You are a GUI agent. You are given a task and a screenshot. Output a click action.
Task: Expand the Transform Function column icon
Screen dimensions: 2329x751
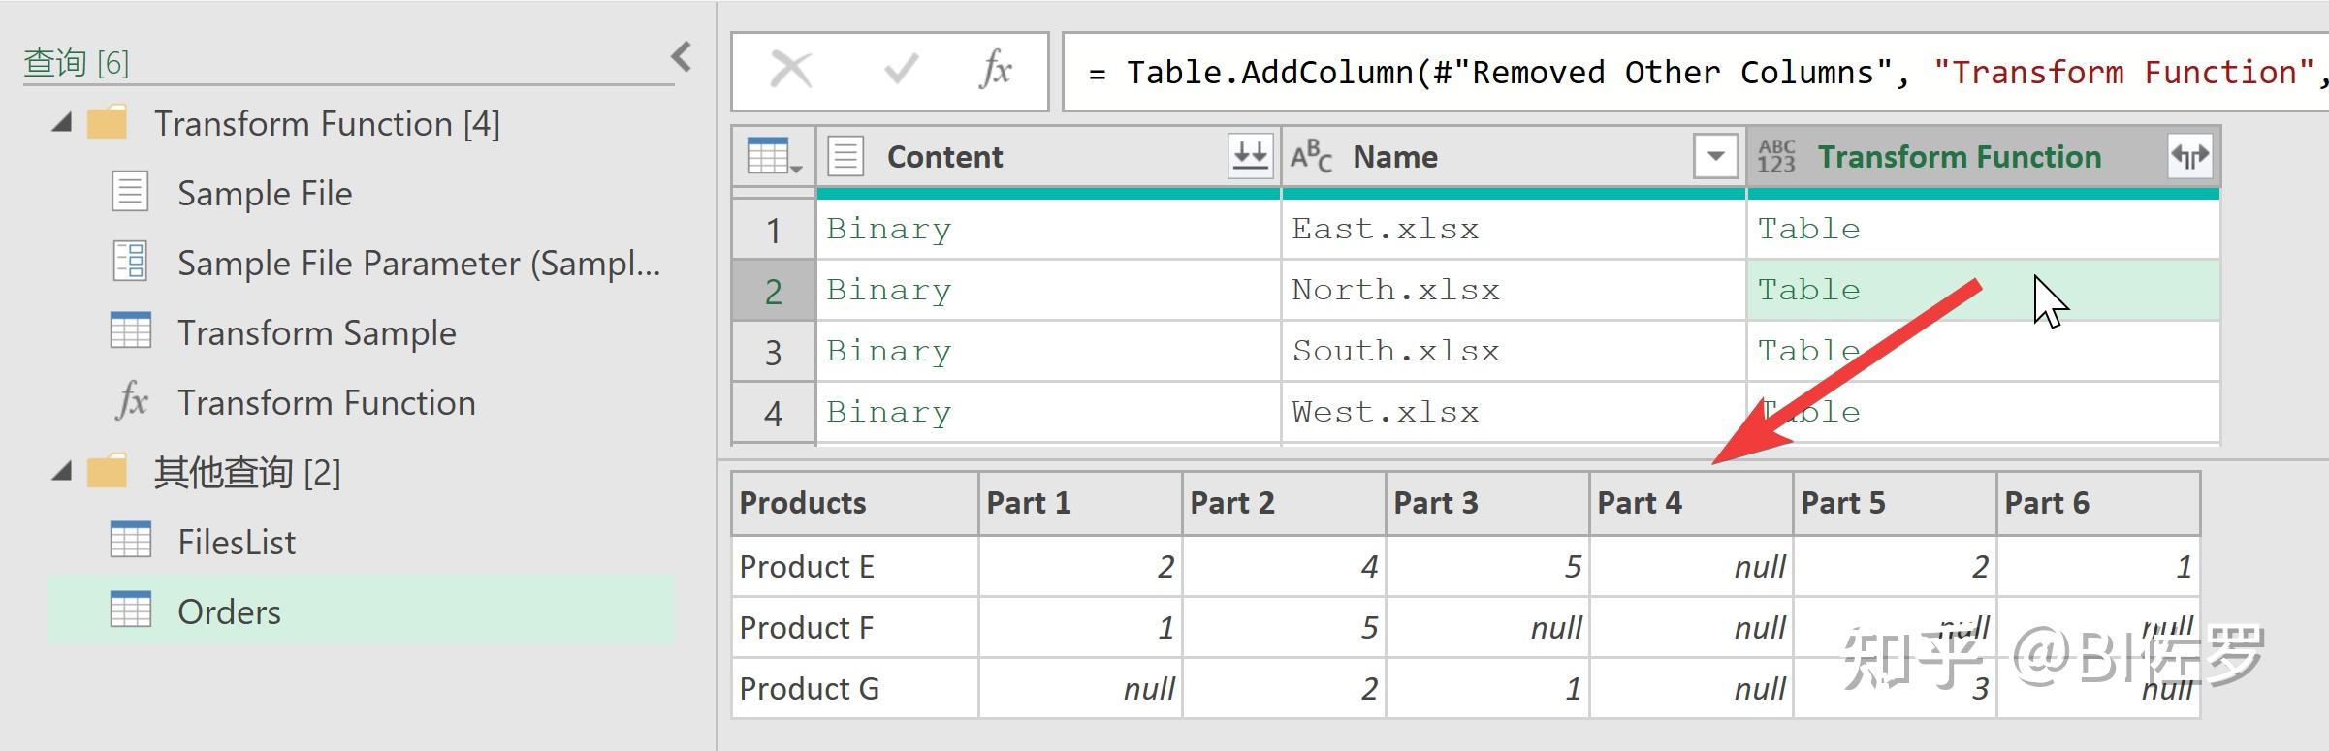(2189, 156)
